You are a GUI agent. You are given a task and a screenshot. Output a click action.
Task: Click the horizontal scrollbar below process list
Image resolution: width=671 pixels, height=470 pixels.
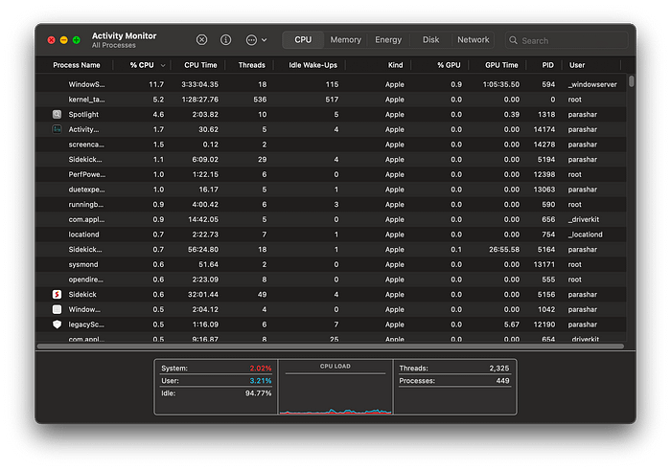[331, 346]
